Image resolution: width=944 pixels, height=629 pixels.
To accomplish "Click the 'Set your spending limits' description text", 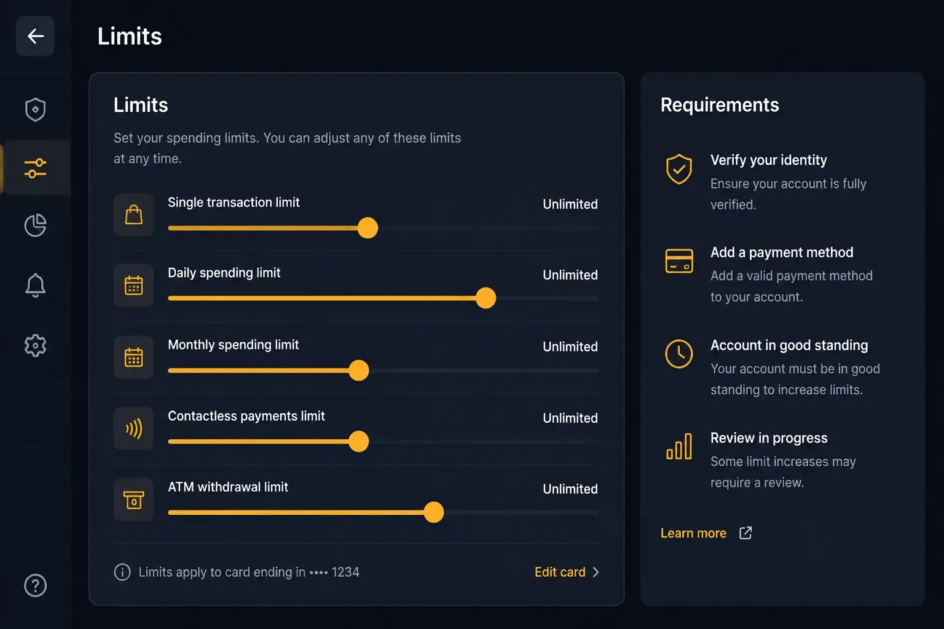I will coord(287,148).
